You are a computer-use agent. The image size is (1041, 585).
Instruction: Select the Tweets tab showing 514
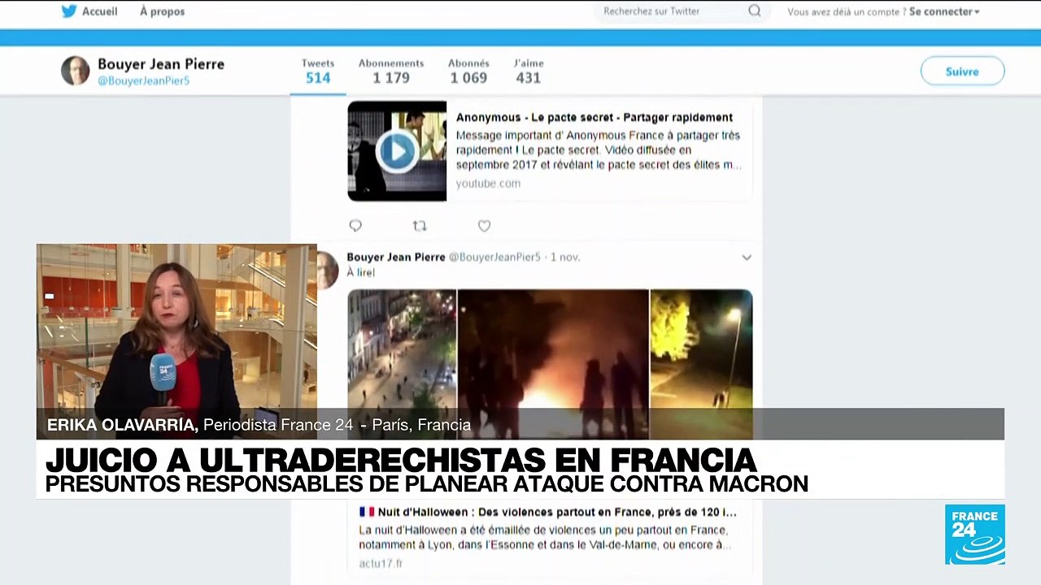(x=318, y=71)
